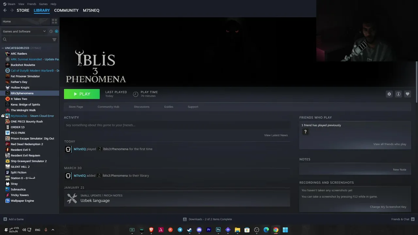Go to the COMMUNITY section
Image resolution: width=418 pixels, height=235 pixels.
pyautogui.click(x=66, y=10)
